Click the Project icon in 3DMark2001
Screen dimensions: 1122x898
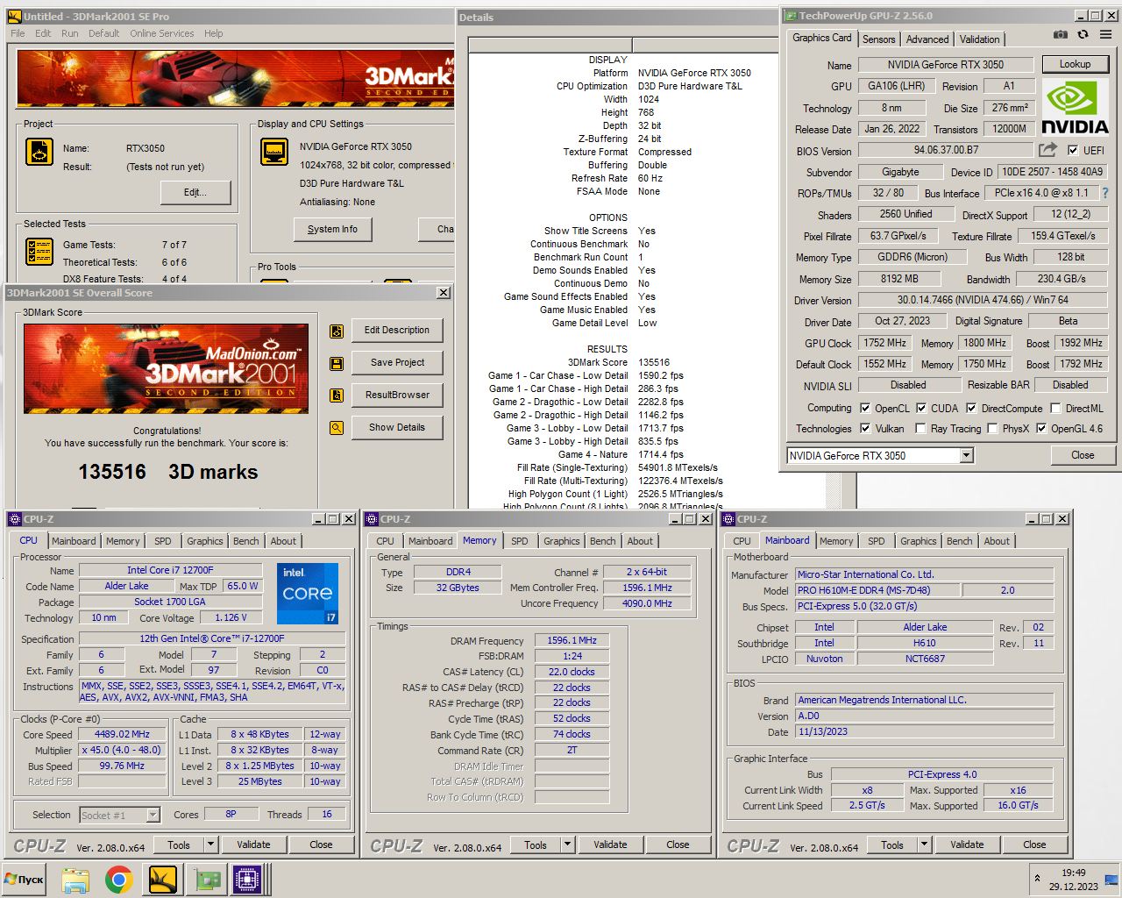coord(39,152)
